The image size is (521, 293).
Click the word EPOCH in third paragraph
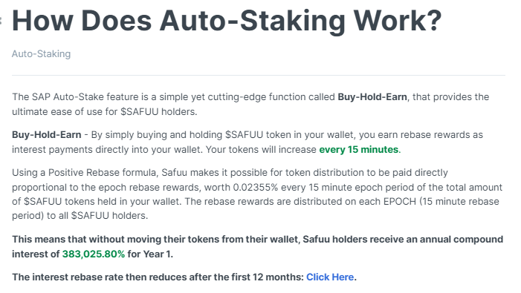pyautogui.click(x=399, y=202)
